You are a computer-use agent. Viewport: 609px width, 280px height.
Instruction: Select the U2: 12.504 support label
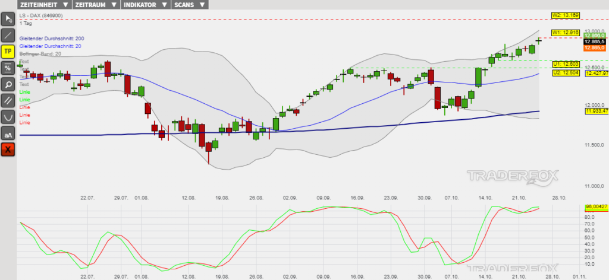[565, 72]
